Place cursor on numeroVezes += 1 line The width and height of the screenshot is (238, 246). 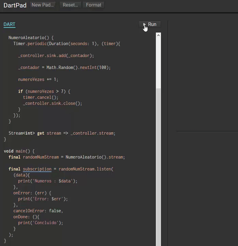pos(38,80)
